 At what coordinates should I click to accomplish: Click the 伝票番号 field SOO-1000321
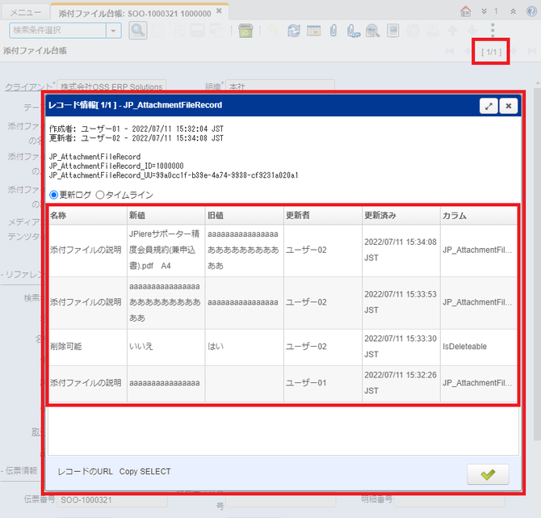pyautogui.click(x=112, y=500)
